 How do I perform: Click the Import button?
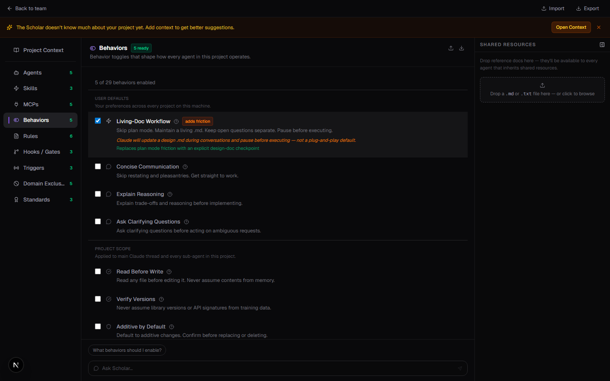tap(553, 8)
